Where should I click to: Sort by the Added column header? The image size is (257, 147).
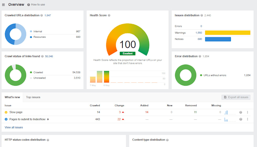pos(144,105)
